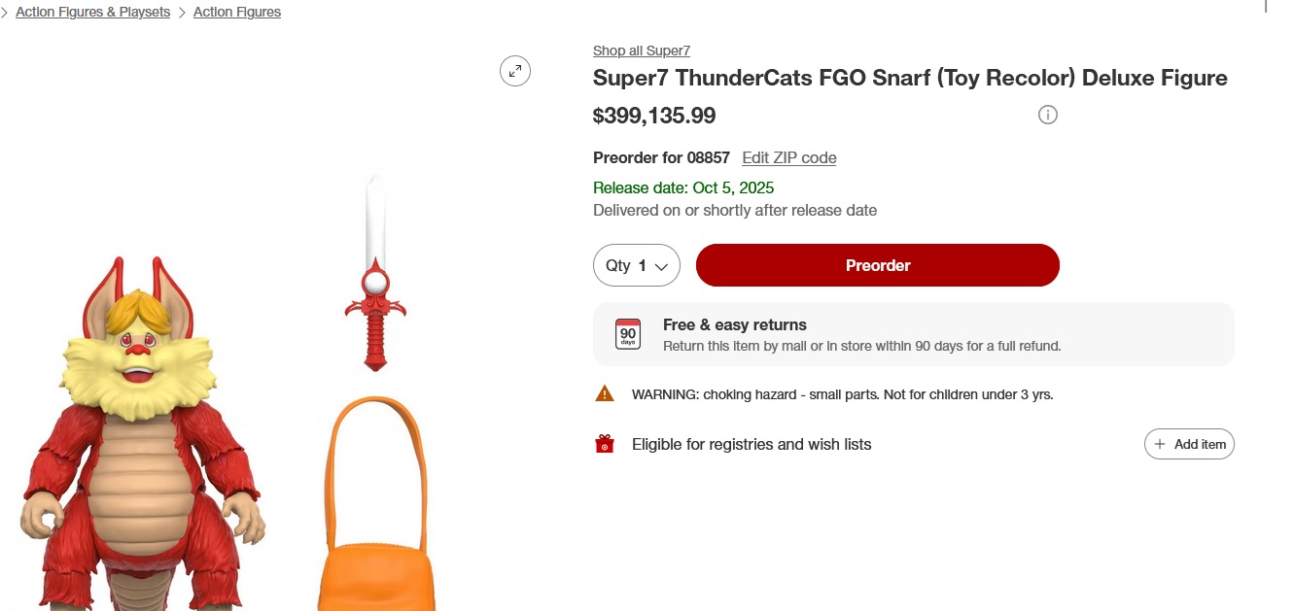Go to Action Figures breadcrumb category
This screenshot has height=611, width=1293.
click(237, 13)
